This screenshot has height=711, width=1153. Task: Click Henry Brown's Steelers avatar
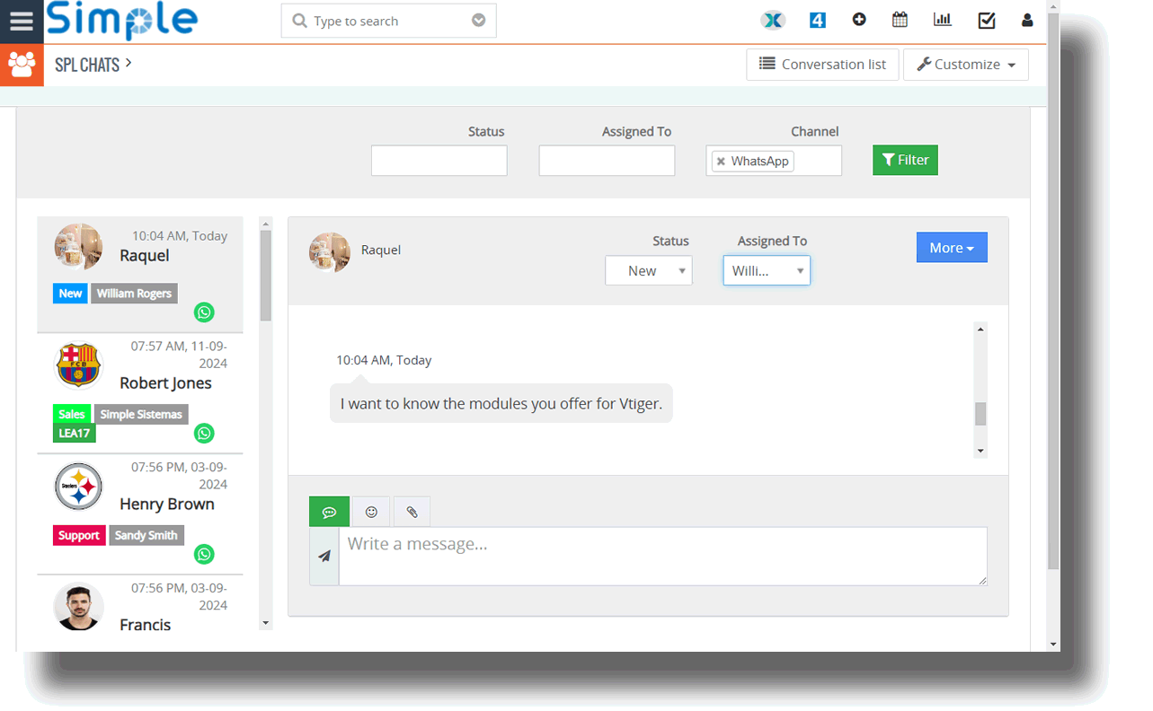click(78, 487)
